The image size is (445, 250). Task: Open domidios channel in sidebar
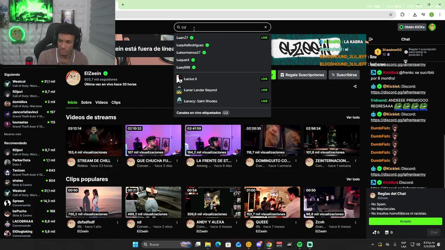tap(30, 104)
